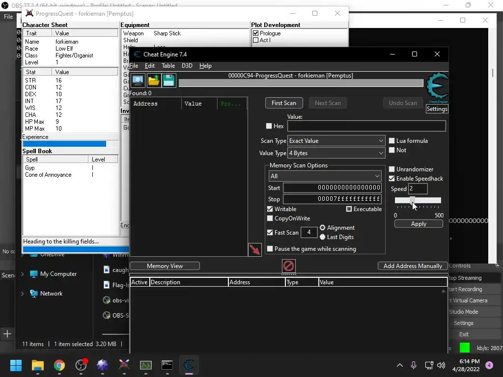Click the volume speaker tray icon

coord(441,365)
